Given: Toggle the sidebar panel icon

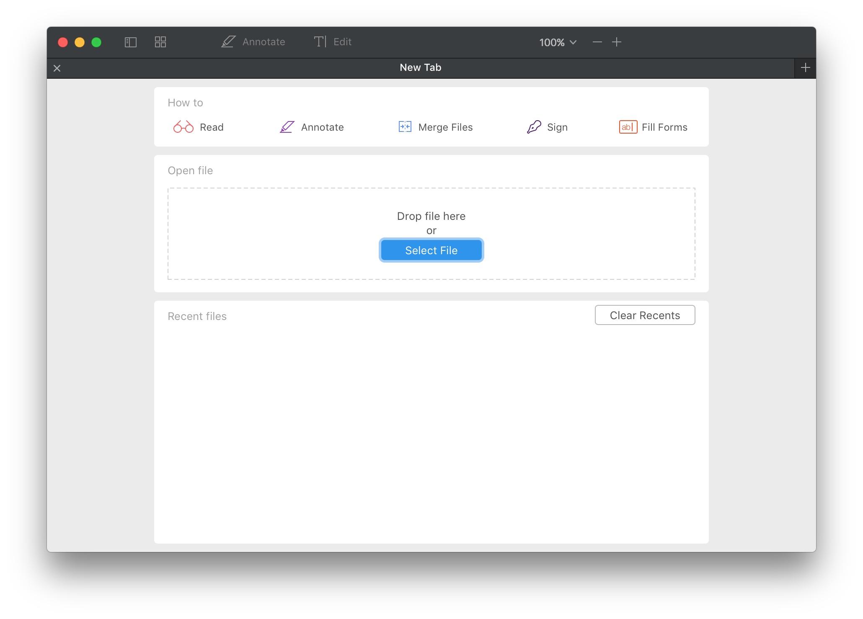Looking at the screenshot, I should click(131, 42).
